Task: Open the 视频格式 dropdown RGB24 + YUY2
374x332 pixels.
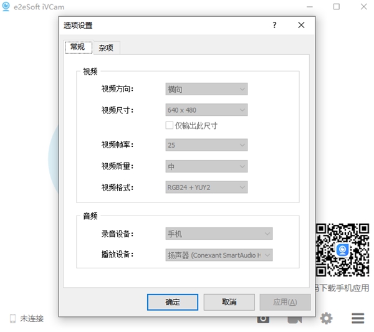Action: pyautogui.click(x=206, y=187)
